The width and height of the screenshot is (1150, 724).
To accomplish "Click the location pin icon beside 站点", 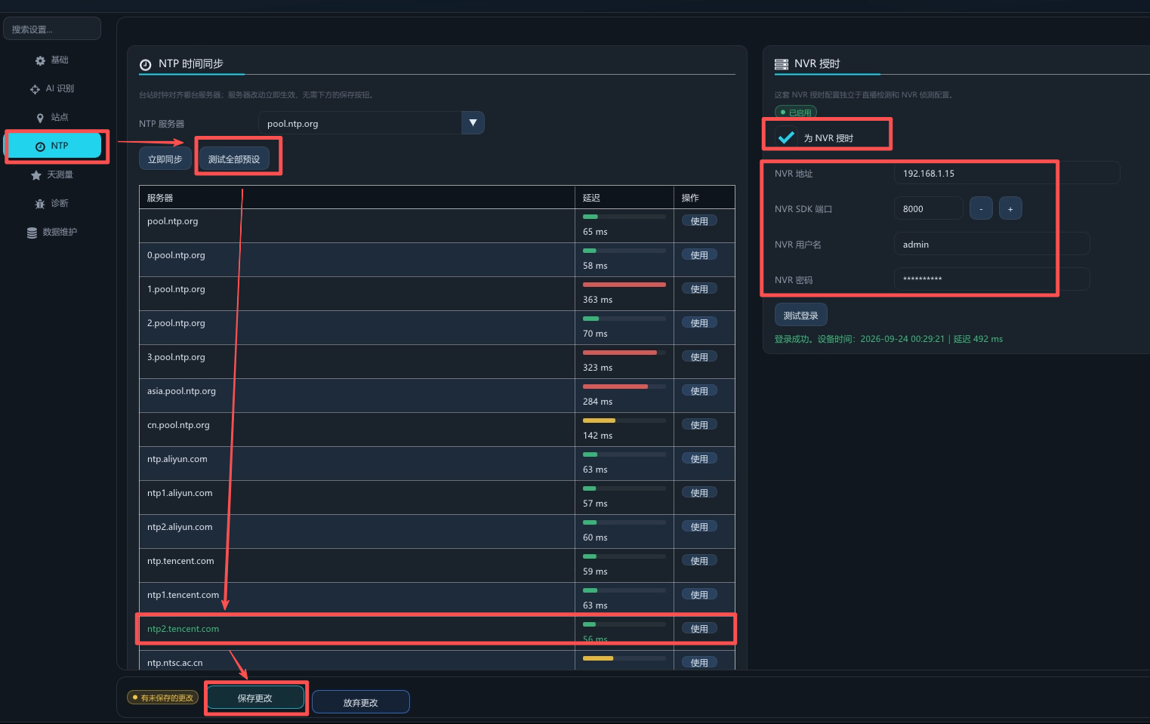I will 40,118.
